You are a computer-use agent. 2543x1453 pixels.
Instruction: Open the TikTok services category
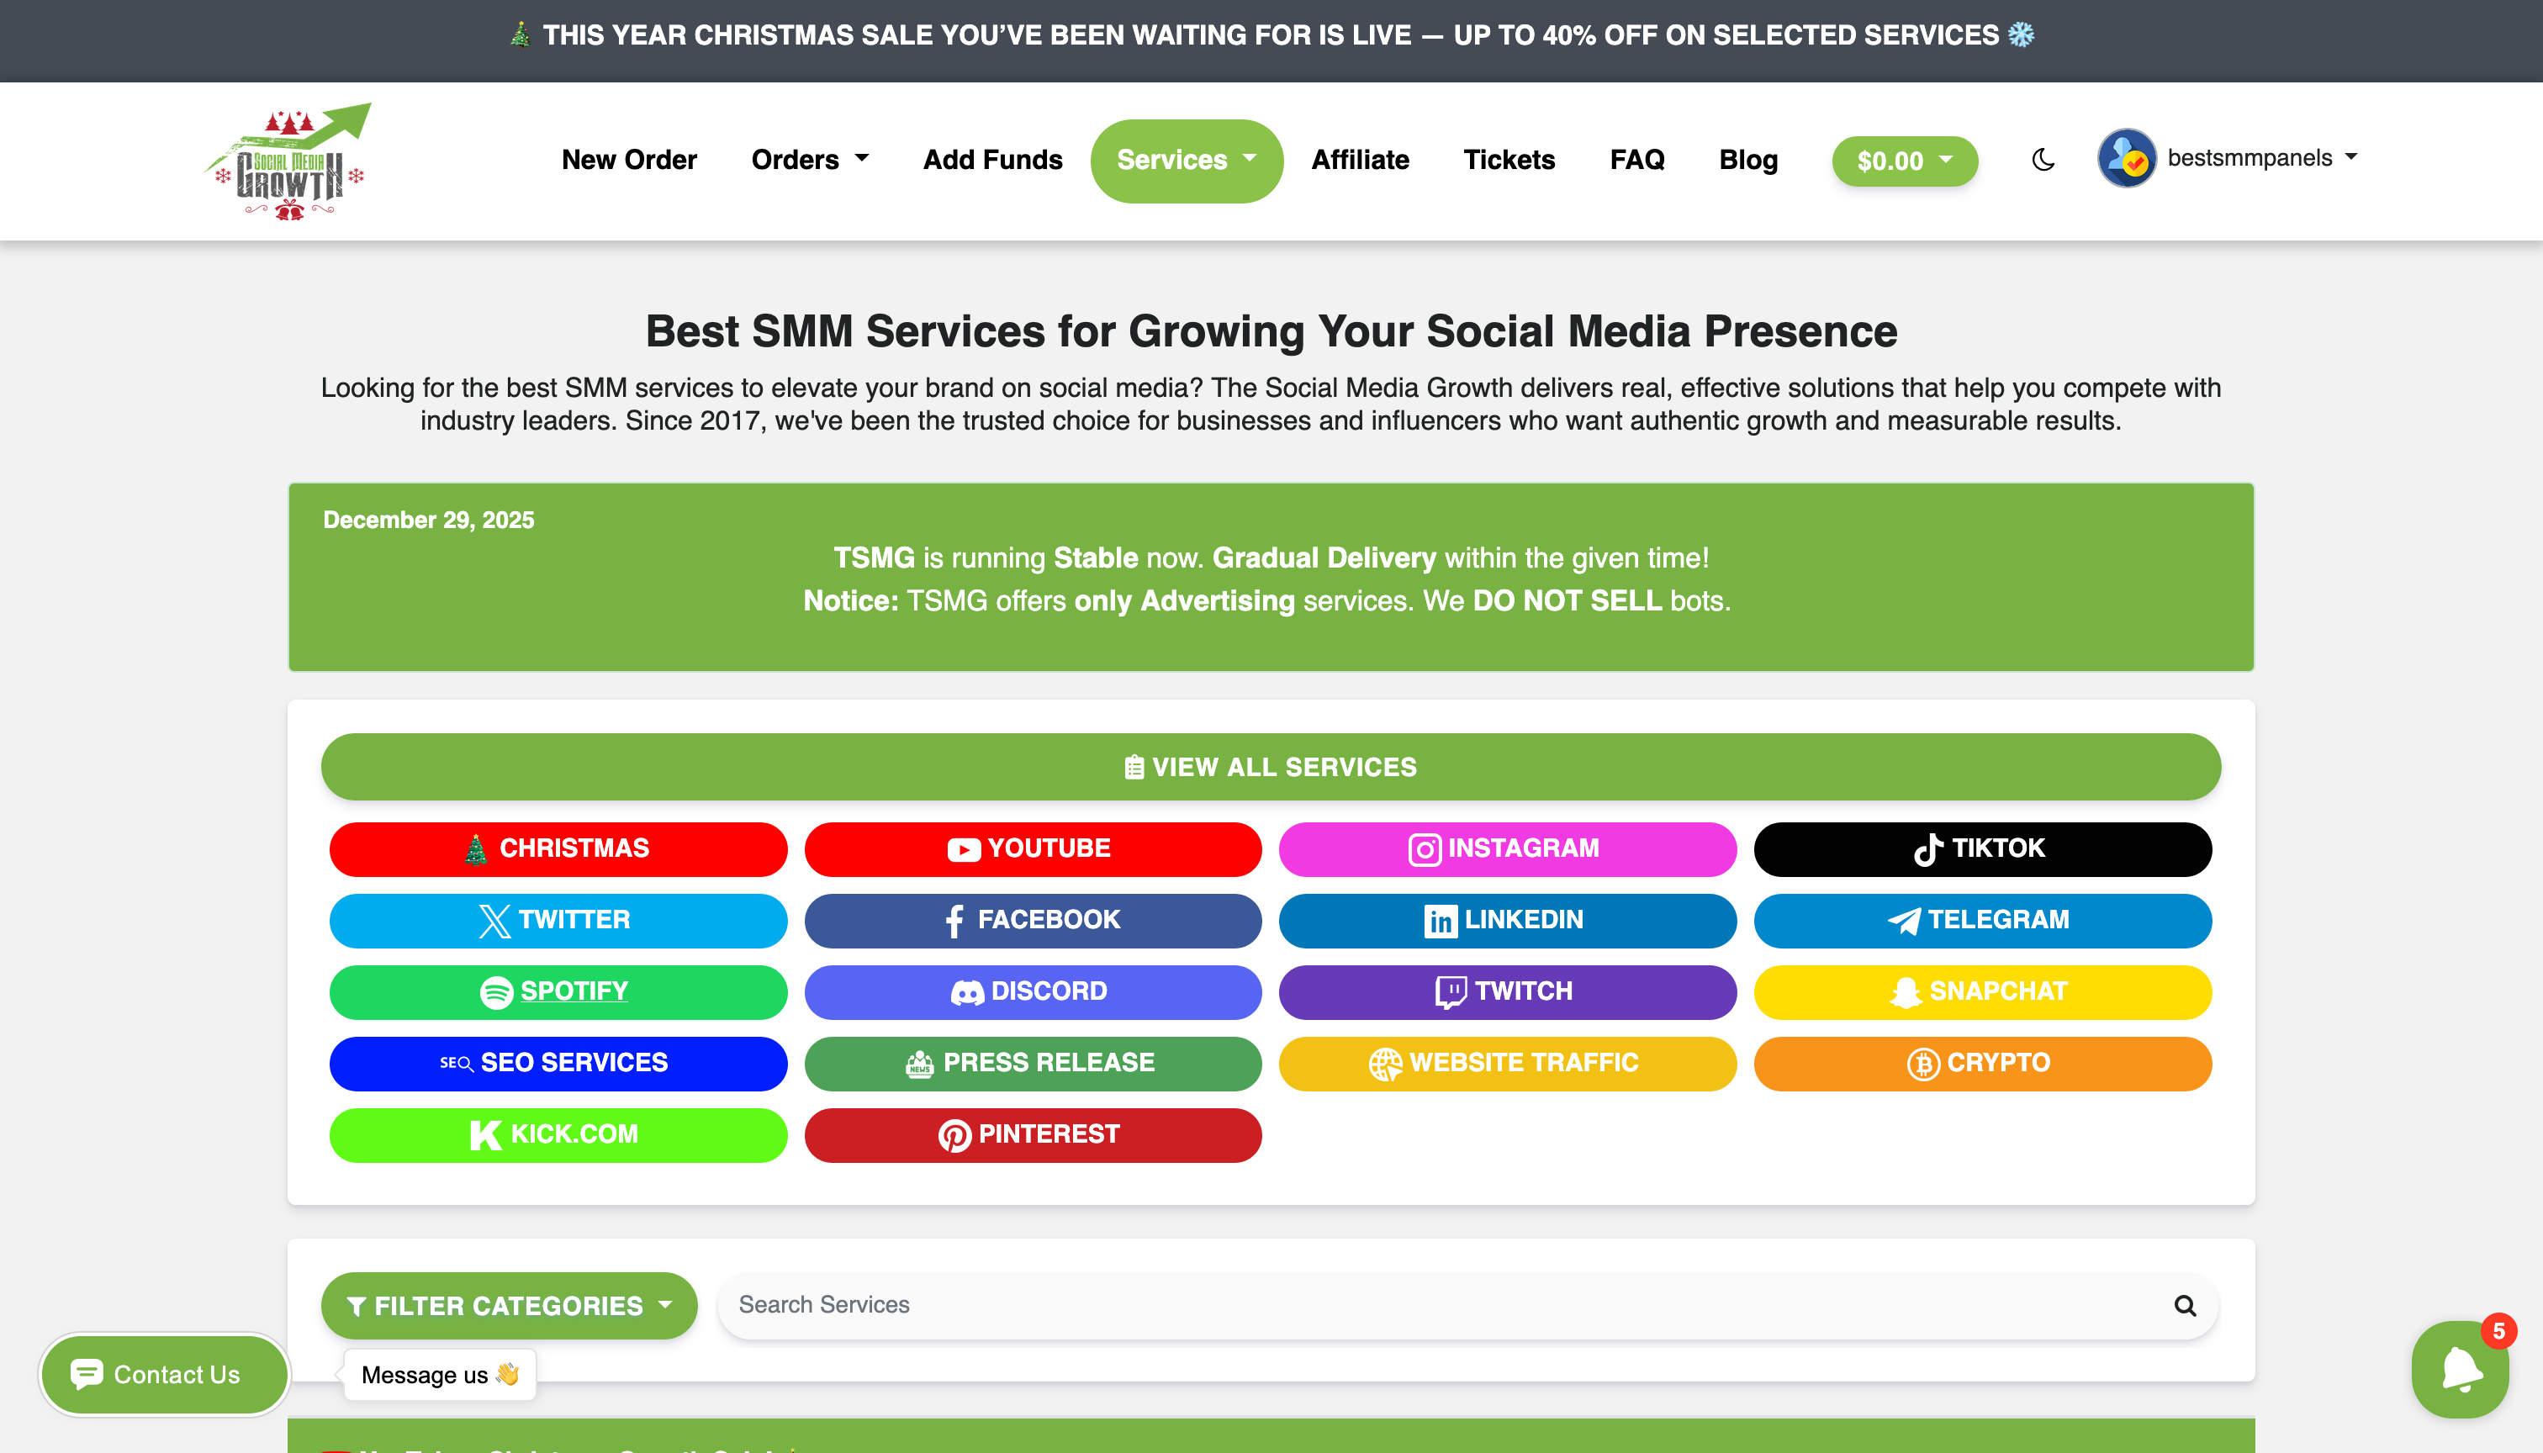tap(1982, 848)
